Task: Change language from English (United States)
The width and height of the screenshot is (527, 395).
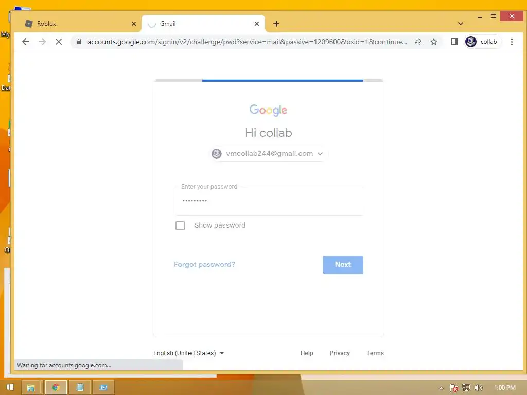Action: point(188,353)
